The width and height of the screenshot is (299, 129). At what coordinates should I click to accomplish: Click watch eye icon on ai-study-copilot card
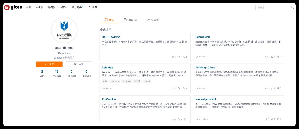pyautogui.click(x=266, y=119)
